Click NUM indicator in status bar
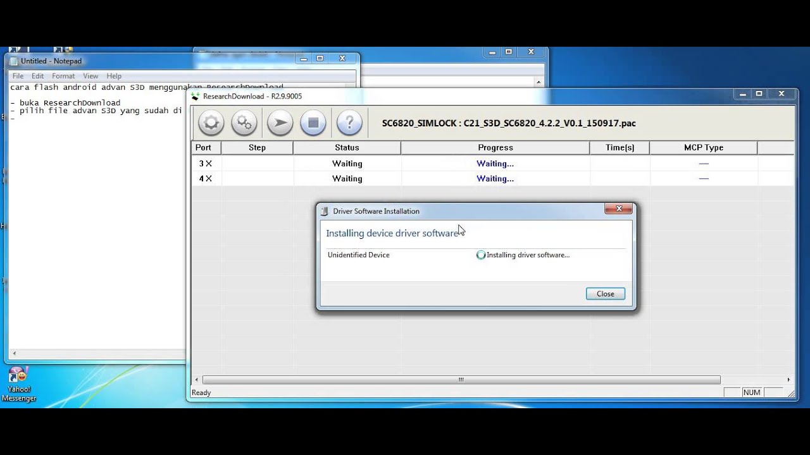The width and height of the screenshot is (810, 455). click(752, 392)
